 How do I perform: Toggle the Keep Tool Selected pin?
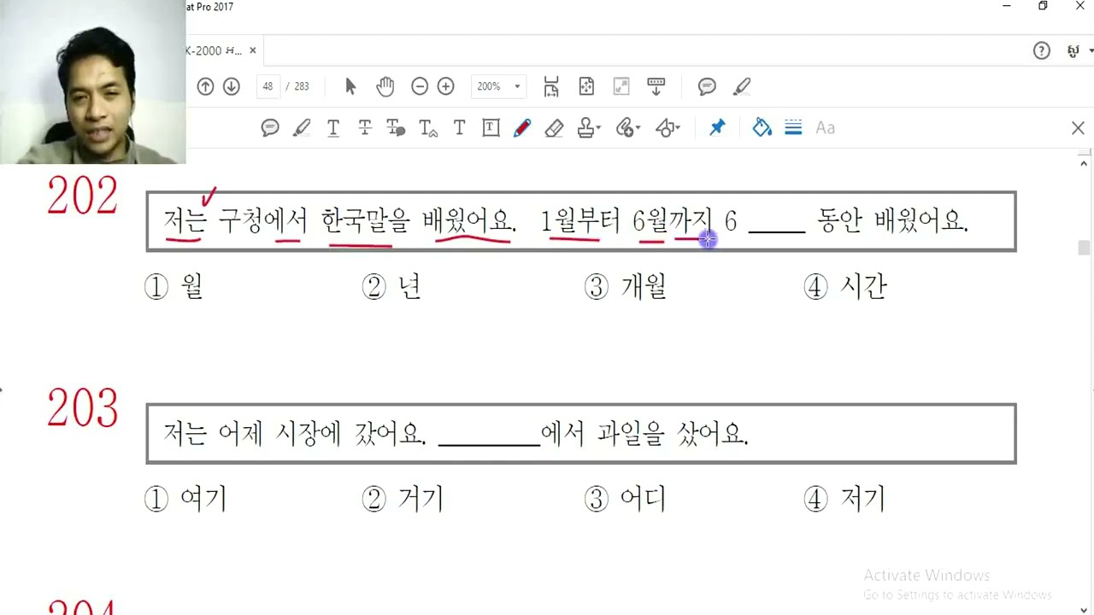pyautogui.click(x=717, y=128)
